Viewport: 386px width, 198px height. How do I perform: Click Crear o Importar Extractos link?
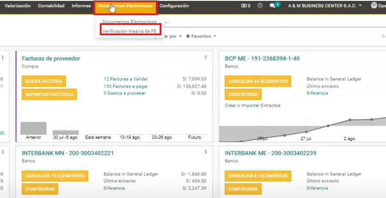coord(253,105)
